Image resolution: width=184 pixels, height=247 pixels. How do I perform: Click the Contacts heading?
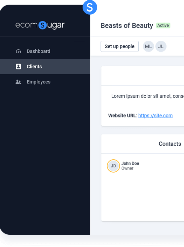pyautogui.click(x=170, y=144)
